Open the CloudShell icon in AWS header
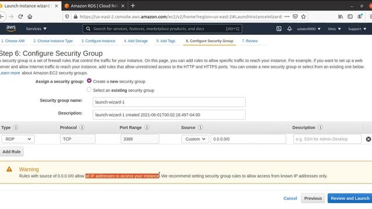This screenshot has height=209, width=372. [x=279, y=28]
